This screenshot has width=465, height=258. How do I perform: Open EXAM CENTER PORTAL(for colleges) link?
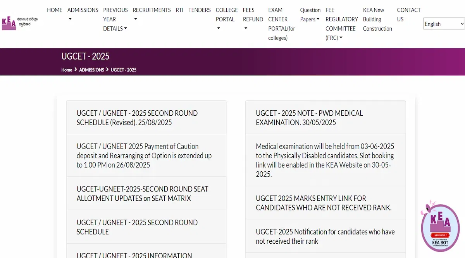click(x=282, y=24)
